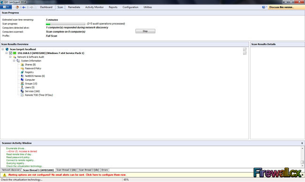This screenshot has width=305, height=182.
Task: Open the Activity Monitor tab
Action: [x=94, y=7]
